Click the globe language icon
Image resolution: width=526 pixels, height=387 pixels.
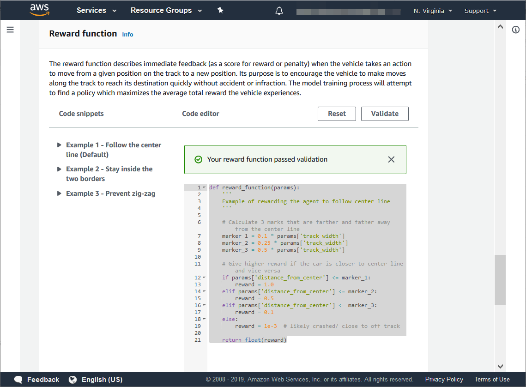pos(73,380)
